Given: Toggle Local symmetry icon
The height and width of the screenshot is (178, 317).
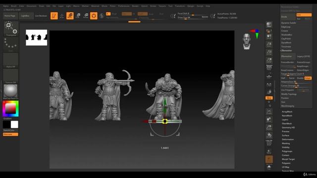Looking at the screenshot, I should tap(269, 85).
